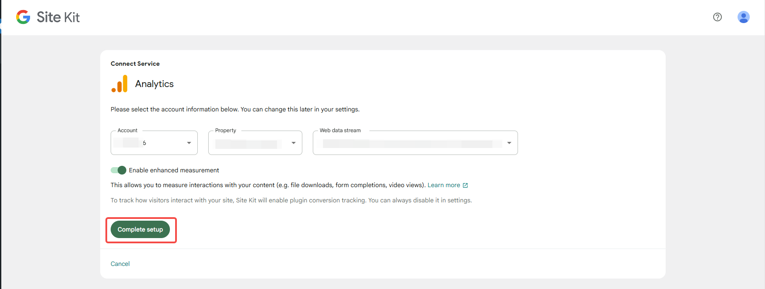The image size is (765, 289).
Task: Click external link icon beside Learn more
Action: point(465,185)
